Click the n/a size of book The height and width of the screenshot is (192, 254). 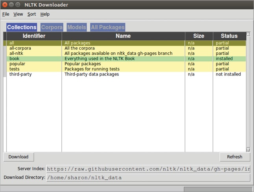click(x=191, y=59)
